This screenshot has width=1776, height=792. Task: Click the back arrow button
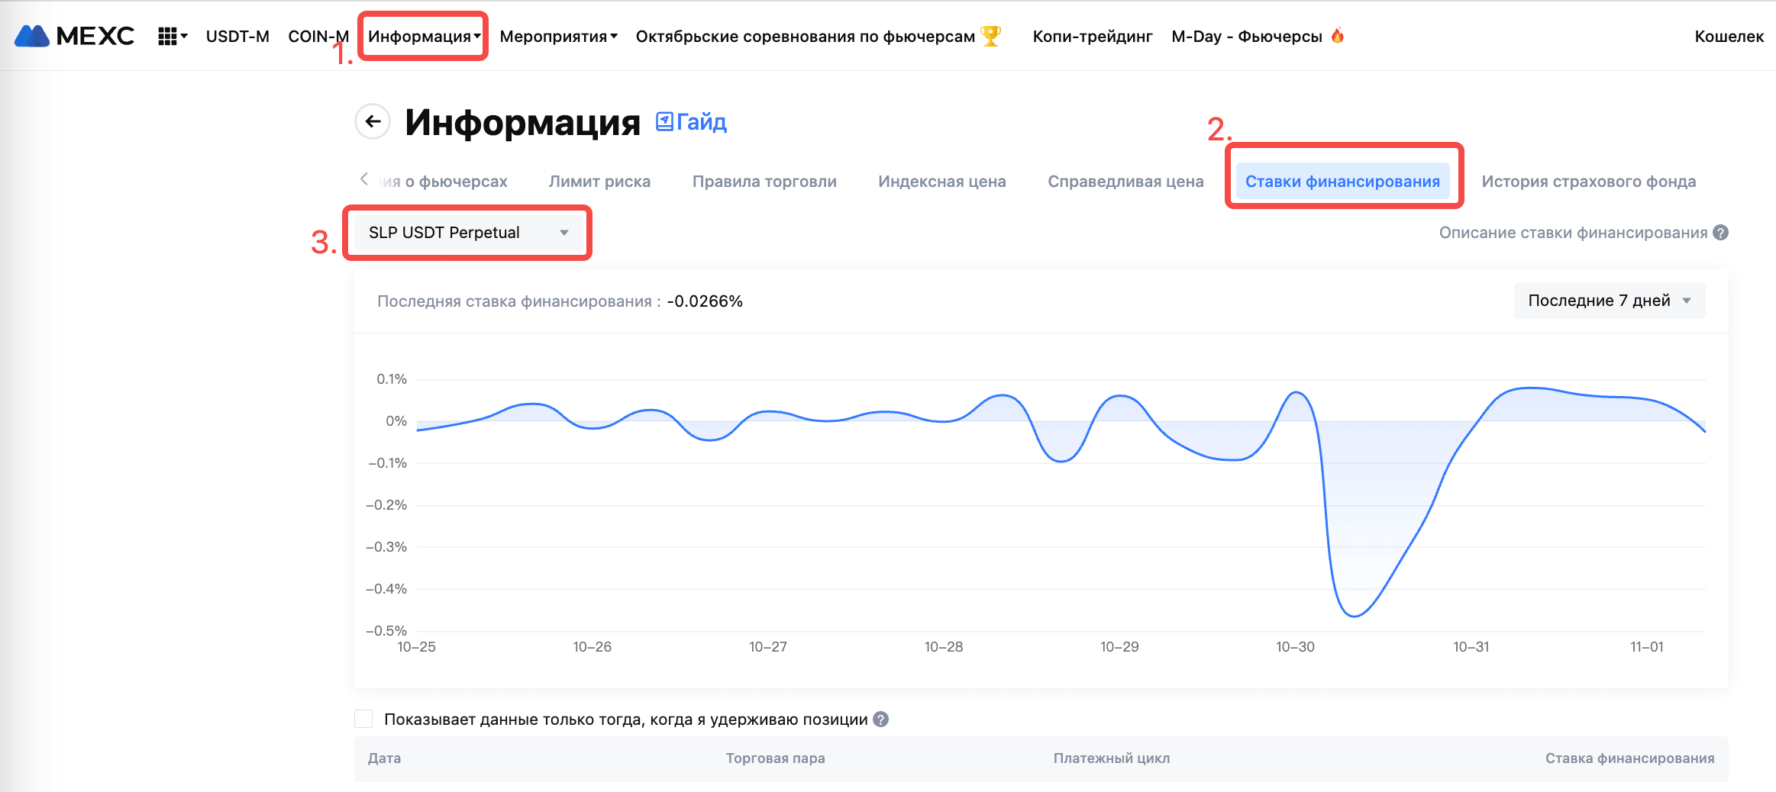pos(373,121)
